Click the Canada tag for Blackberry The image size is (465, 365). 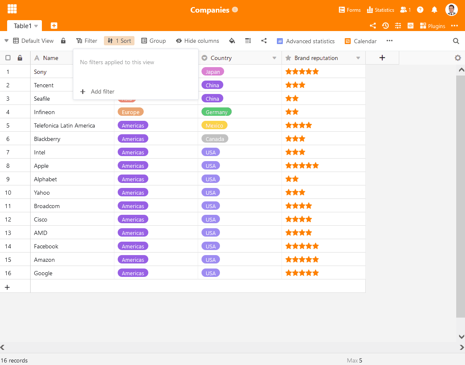(215, 139)
